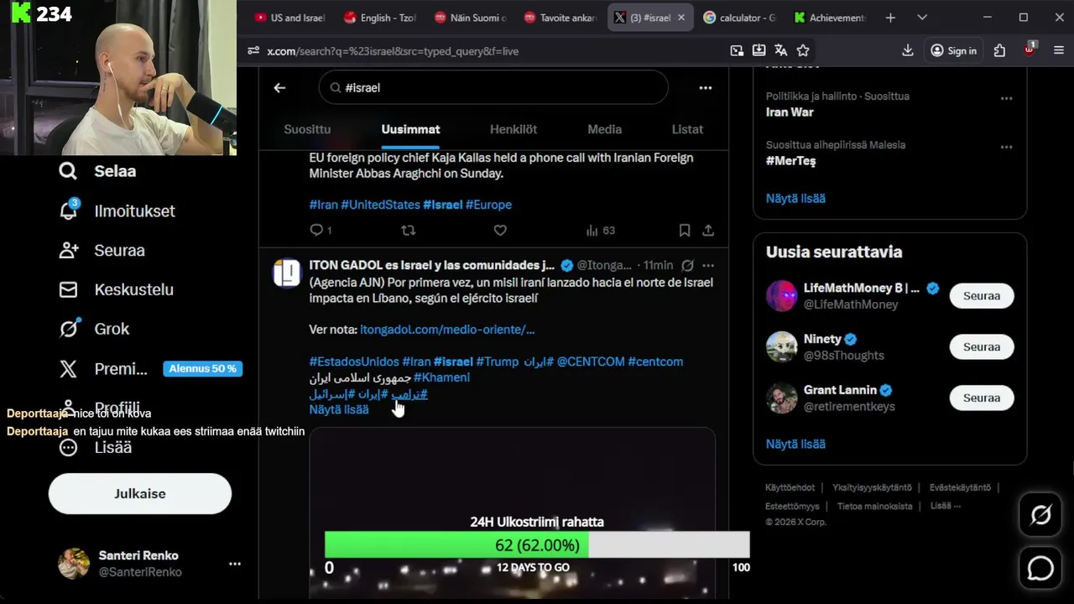This screenshot has height=604, width=1074.
Task: Click Grok explain icon on ITON GADOL post
Action: pos(687,265)
